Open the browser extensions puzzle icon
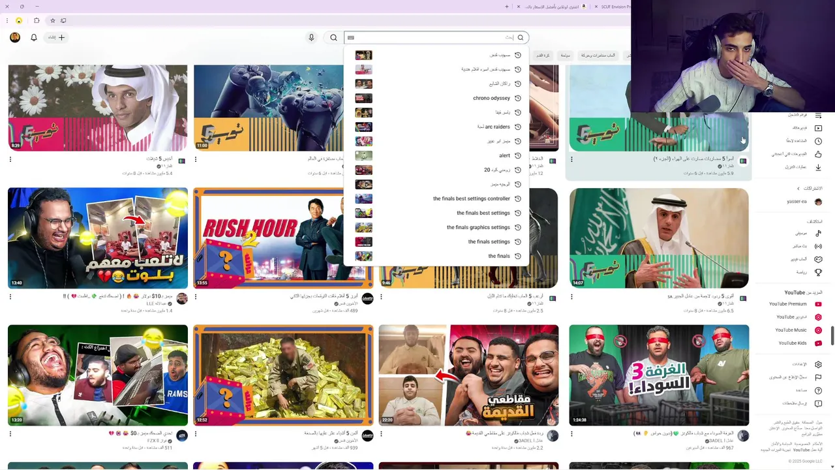 (x=37, y=20)
